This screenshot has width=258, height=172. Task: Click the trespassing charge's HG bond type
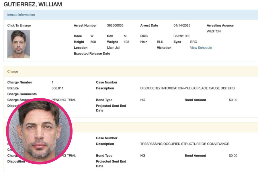pos(142,156)
